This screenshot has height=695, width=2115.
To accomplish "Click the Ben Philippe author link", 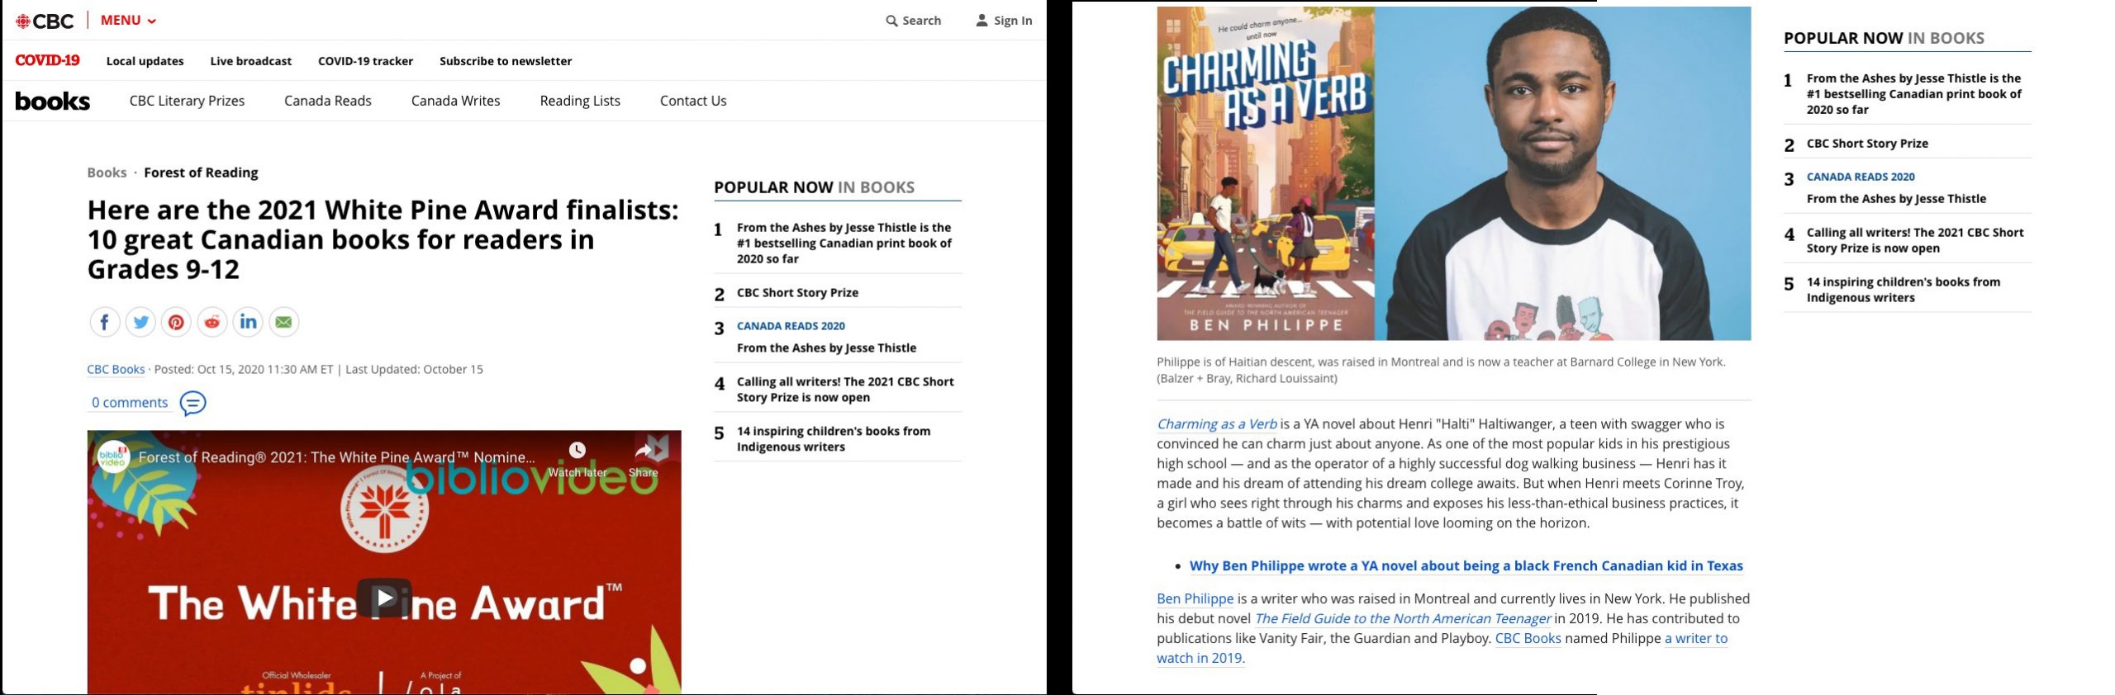I will pos(1195,598).
